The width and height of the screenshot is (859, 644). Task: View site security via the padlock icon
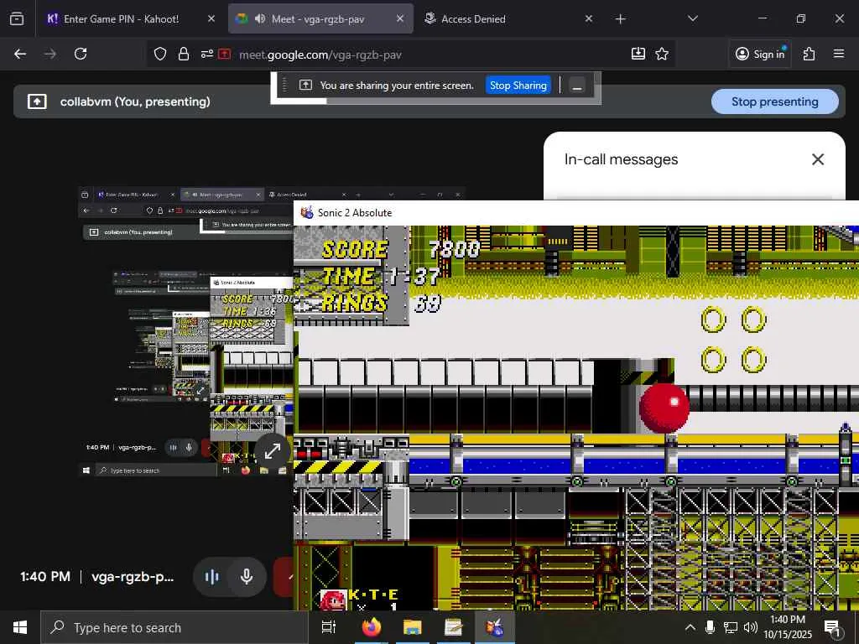[x=184, y=54]
